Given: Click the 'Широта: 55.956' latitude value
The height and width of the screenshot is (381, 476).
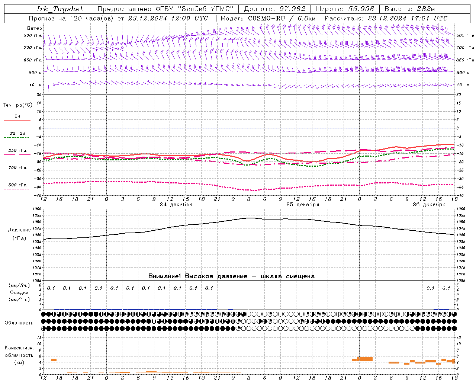Looking at the screenshot, I should click(x=345, y=9).
